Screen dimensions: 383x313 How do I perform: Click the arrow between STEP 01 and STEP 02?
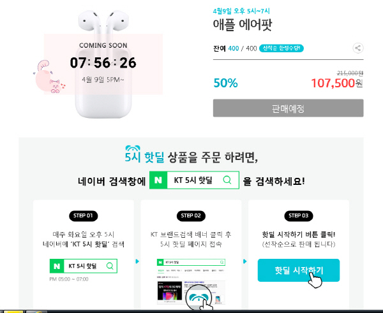tap(137, 261)
